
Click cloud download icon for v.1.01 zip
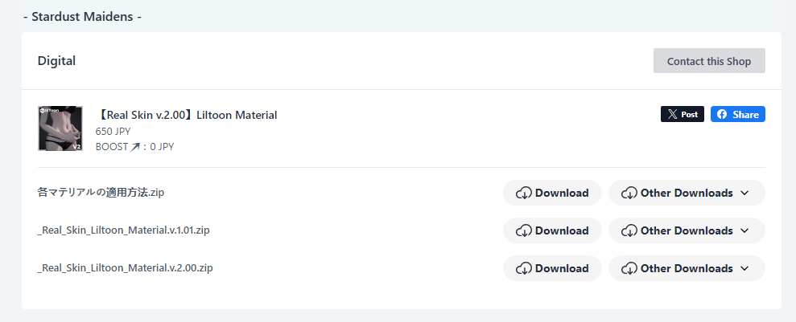[523, 231]
